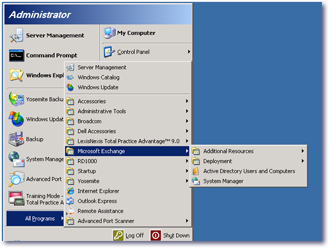The width and height of the screenshot is (329, 248).
Task: Click the Advanced Port Scanner icon in left pane
Action: (16, 179)
